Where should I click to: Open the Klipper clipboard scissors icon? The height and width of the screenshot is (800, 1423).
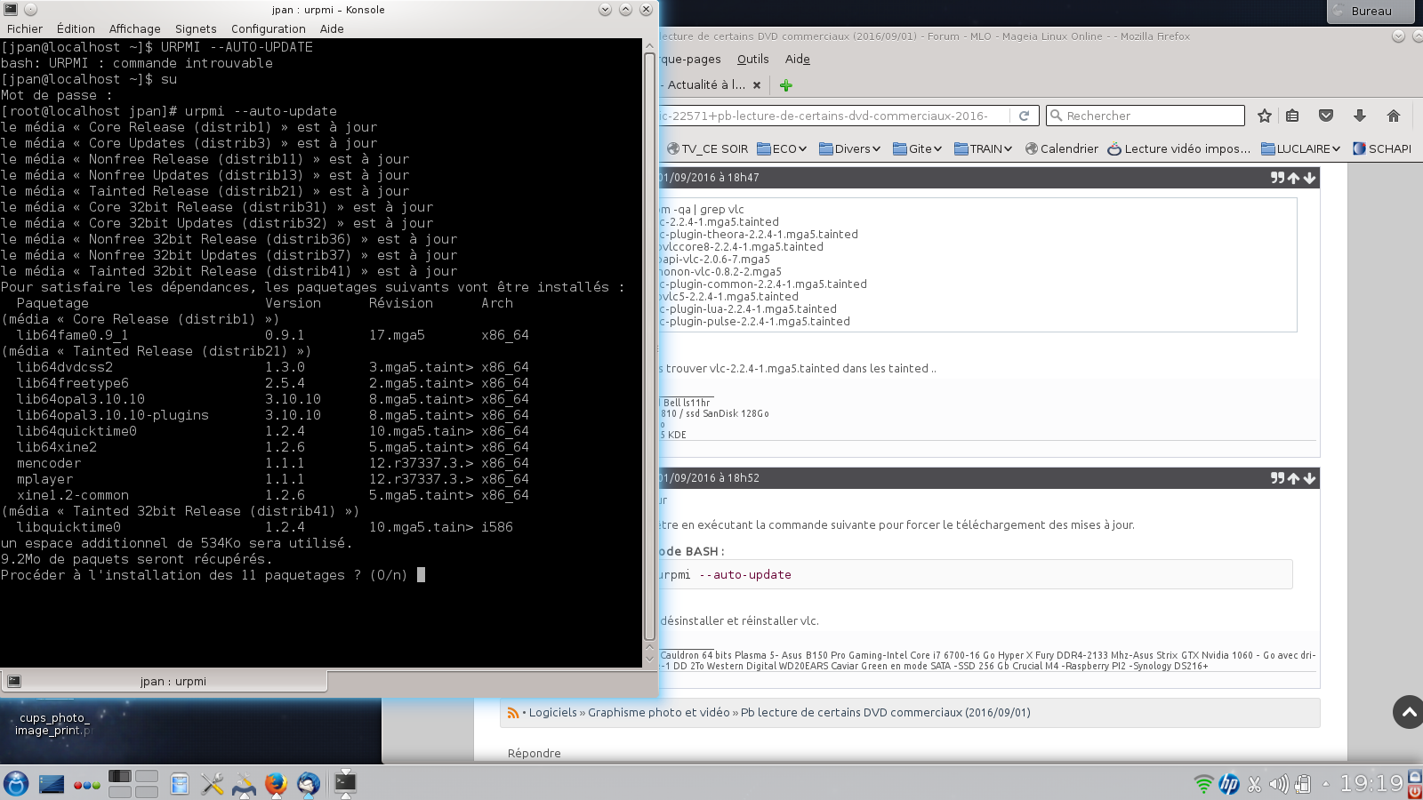point(1254,783)
